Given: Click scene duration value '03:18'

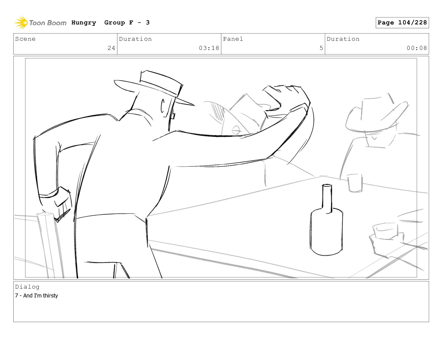Looking at the screenshot, I should [209, 48].
